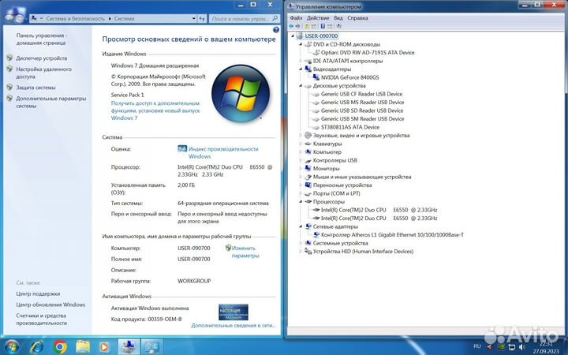Open Счетчики и средства производительности link
Screen dimensions: 568x355
(x=41, y=319)
